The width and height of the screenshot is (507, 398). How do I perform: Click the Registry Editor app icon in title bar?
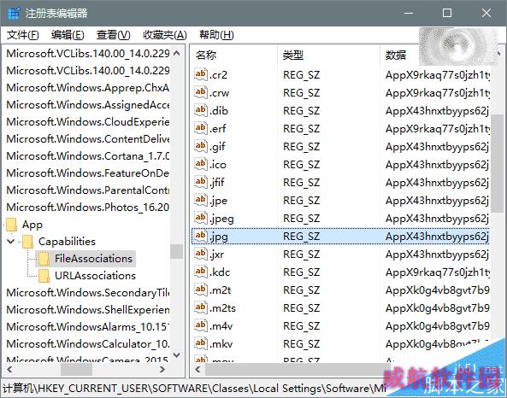pos(14,14)
